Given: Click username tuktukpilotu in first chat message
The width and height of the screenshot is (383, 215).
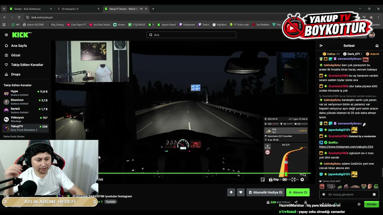Looking at the screenshot, I should point(332,65).
